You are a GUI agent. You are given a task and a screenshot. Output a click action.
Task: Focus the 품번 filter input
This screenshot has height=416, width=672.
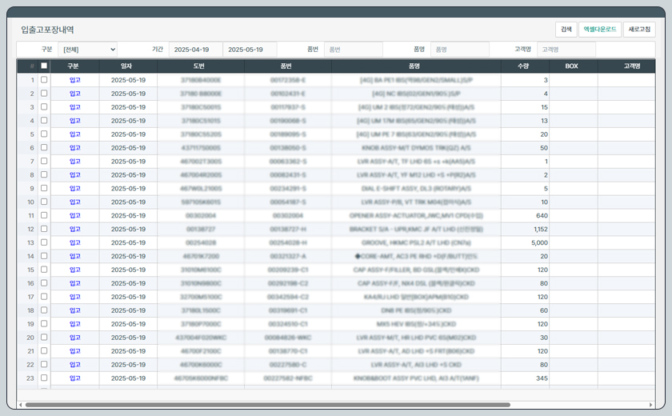(x=354, y=50)
